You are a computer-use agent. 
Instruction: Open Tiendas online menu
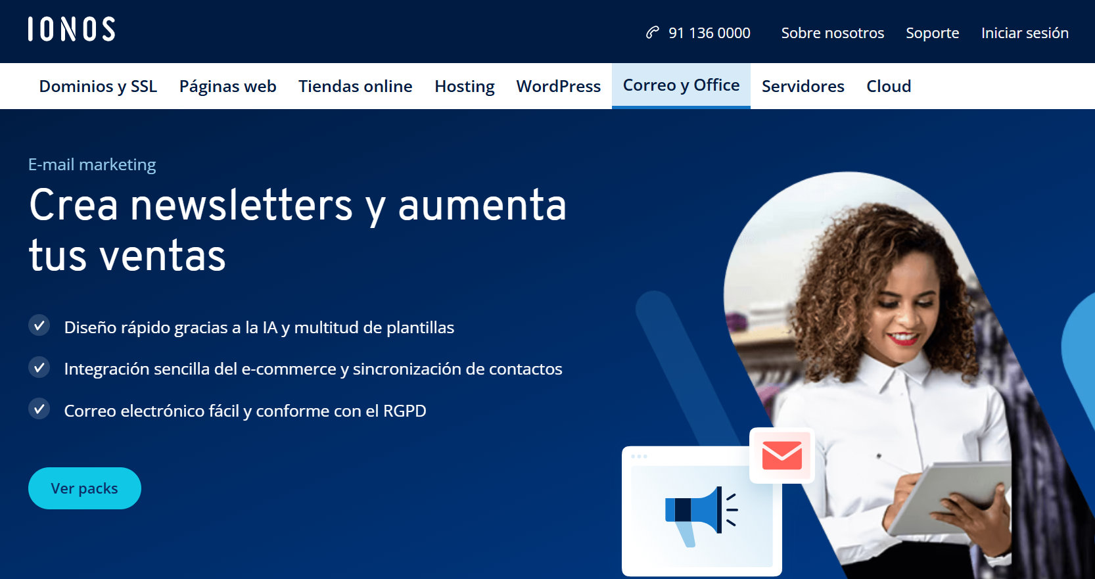(355, 86)
